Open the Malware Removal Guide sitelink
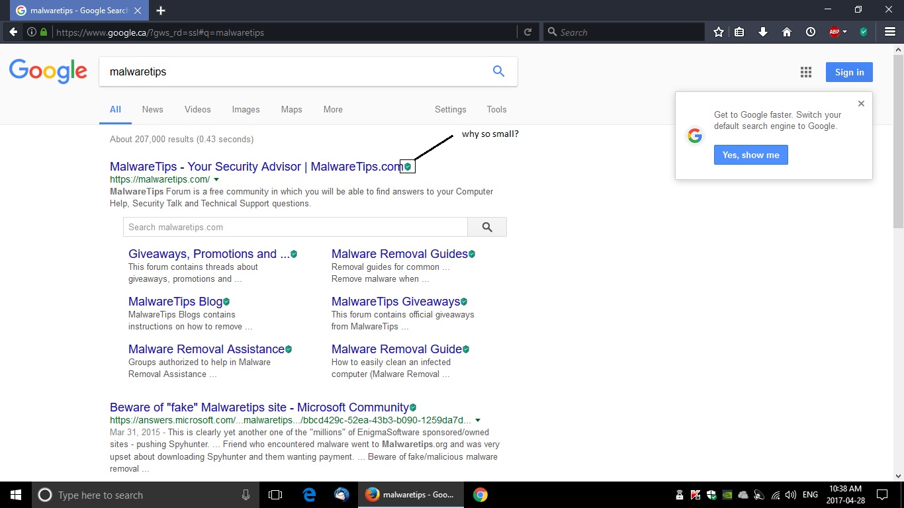Image resolution: width=904 pixels, height=508 pixels. [397, 349]
